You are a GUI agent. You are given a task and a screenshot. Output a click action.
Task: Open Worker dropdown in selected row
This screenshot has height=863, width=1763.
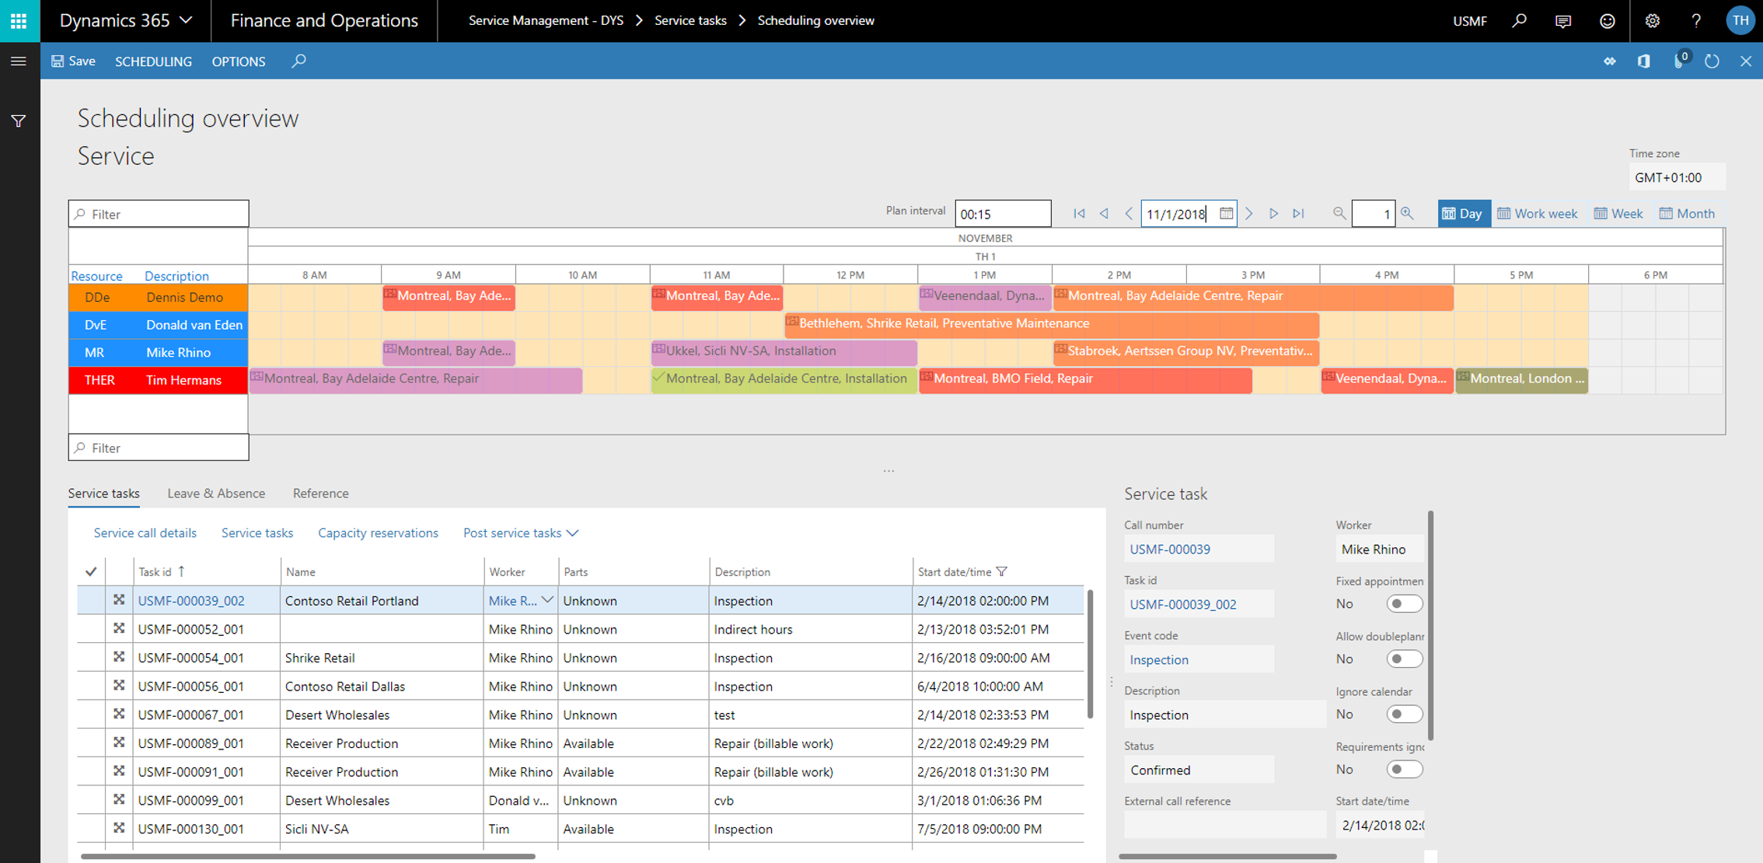547,600
